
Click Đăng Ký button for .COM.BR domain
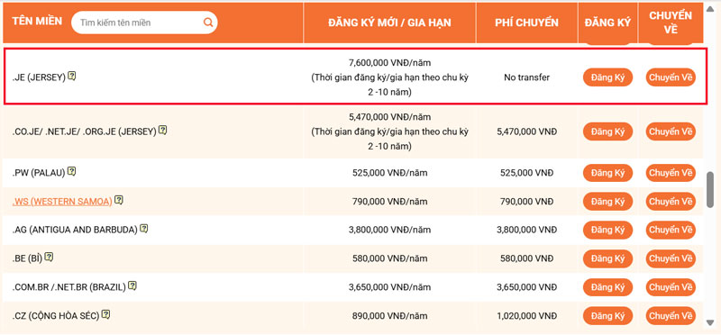tap(607, 287)
